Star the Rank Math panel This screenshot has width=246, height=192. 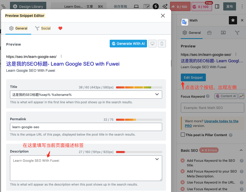(233, 20)
